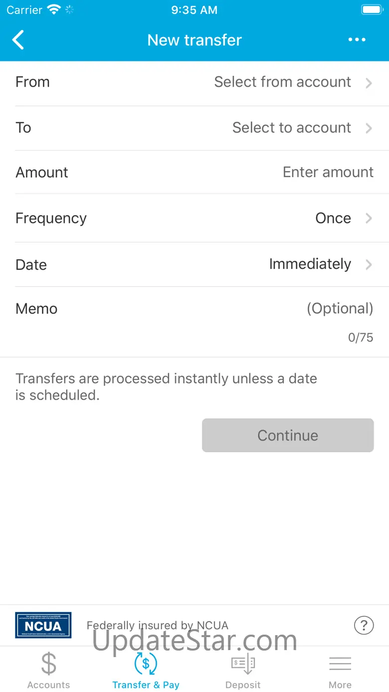This screenshot has height=692, width=389.
Task: Open the Deposit check icon tab
Action: [x=243, y=671]
